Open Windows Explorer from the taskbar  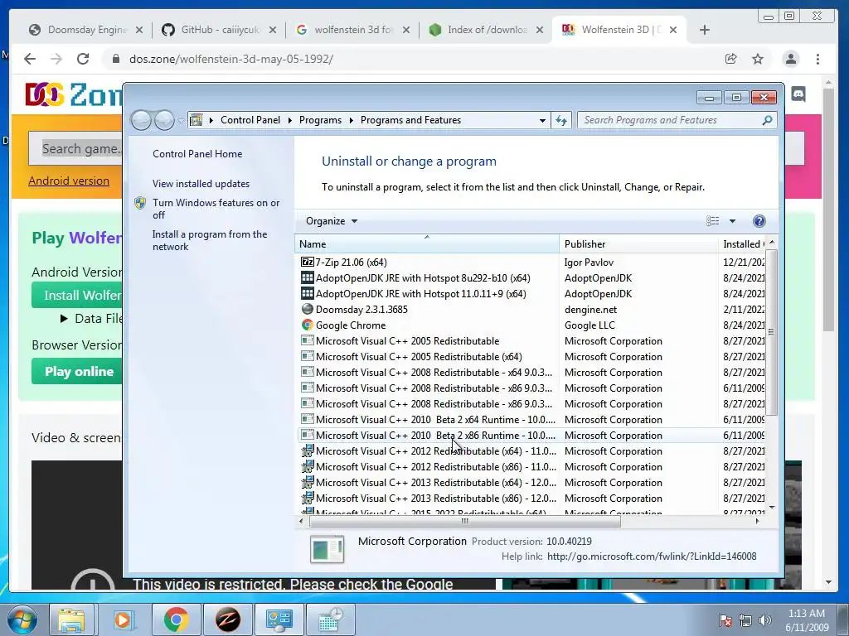coord(71,619)
